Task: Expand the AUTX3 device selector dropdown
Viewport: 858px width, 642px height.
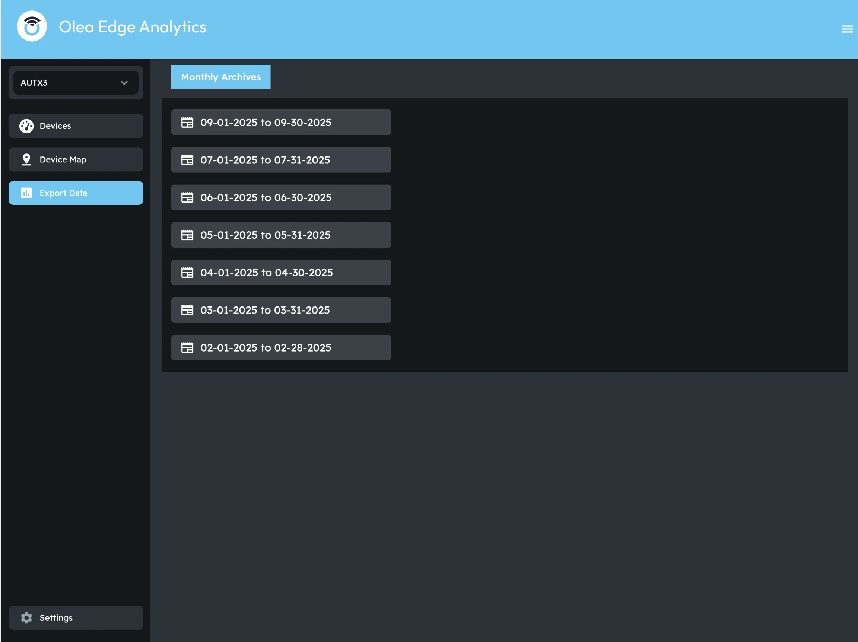Action: [76, 83]
